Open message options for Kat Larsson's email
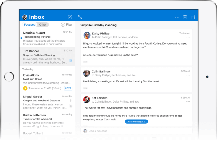Viewport: 217px width, 146px height. pos(188,101)
